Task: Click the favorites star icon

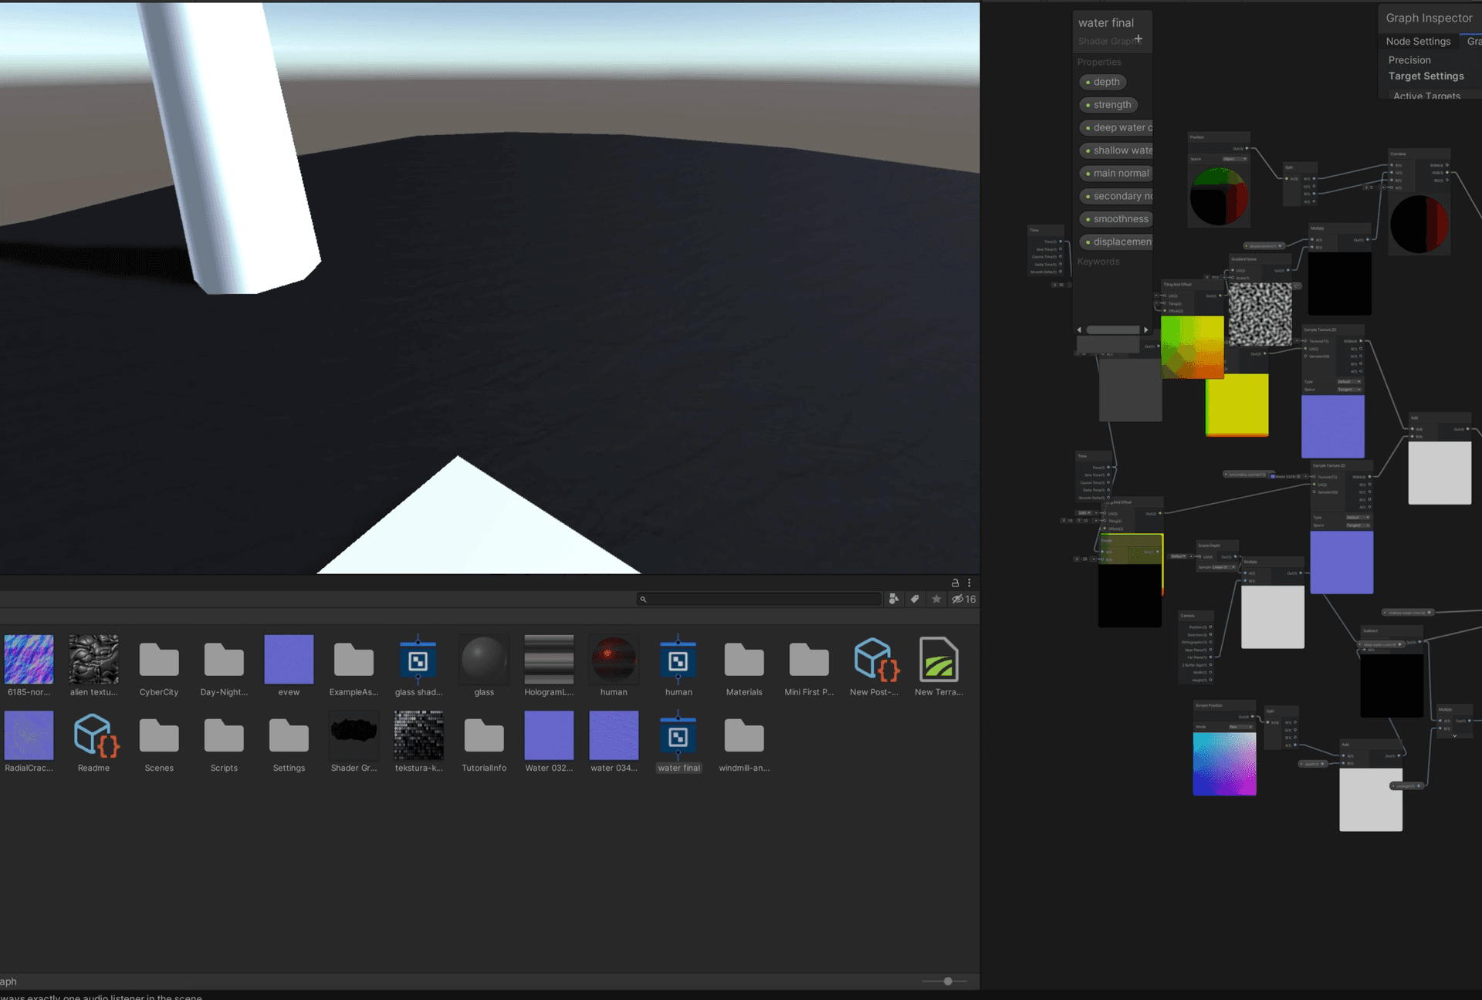Action: tap(936, 599)
